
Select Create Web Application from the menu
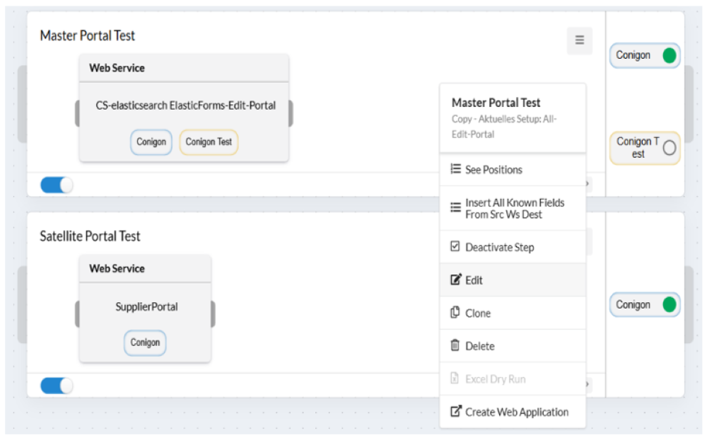[516, 412]
